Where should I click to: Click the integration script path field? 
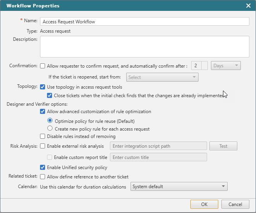[158, 146]
